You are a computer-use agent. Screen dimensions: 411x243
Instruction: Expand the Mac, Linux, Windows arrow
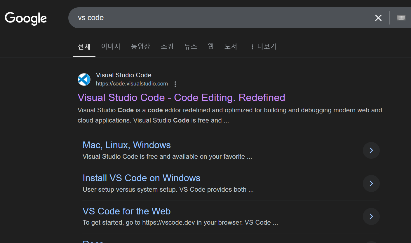[x=371, y=150]
